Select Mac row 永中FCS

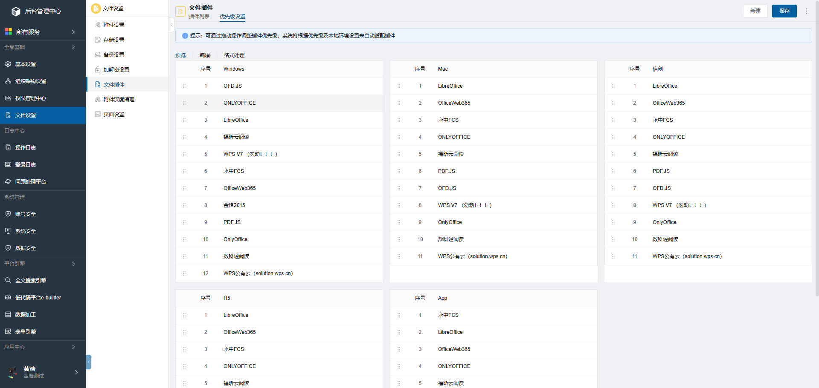click(x=494, y=120)
